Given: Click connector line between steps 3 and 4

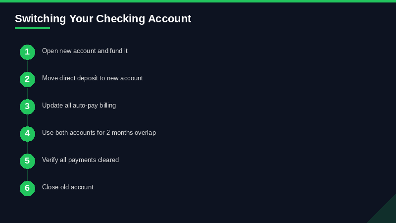Looking at the screenshot, I should [x=28, y=120].
